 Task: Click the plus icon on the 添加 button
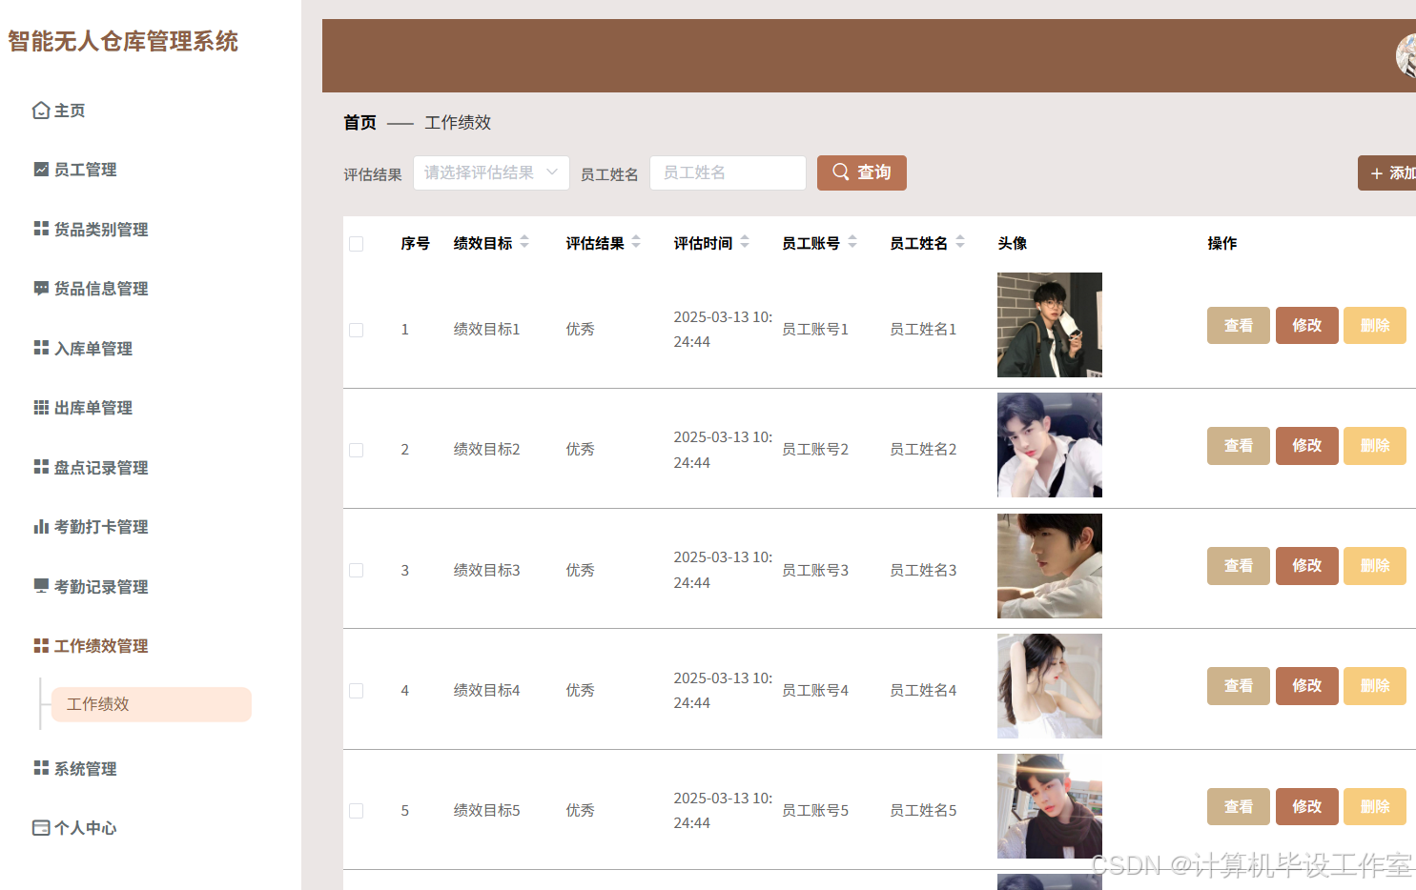point(1376,173)
